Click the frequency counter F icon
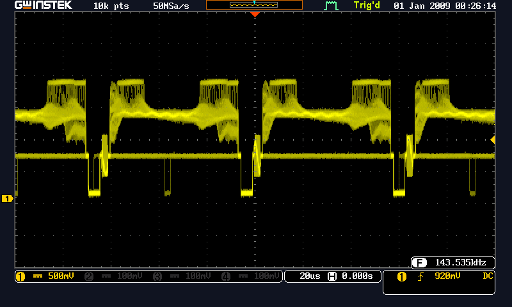 (x=420, y=262)
